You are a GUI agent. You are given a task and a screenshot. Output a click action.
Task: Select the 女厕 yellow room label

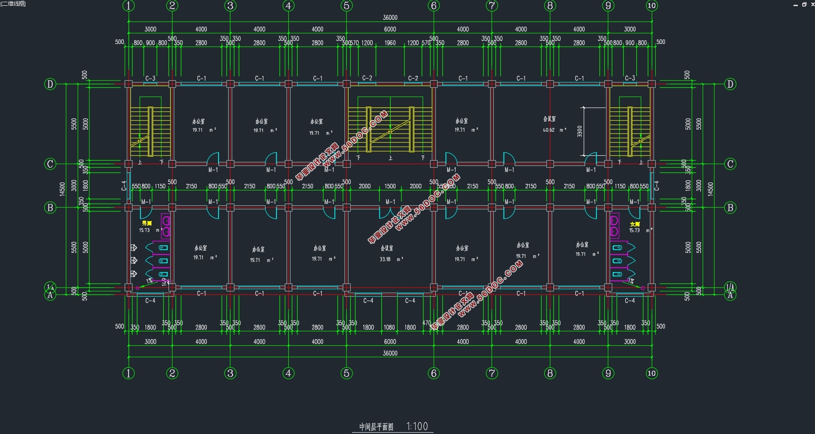(x=635, y=224)
